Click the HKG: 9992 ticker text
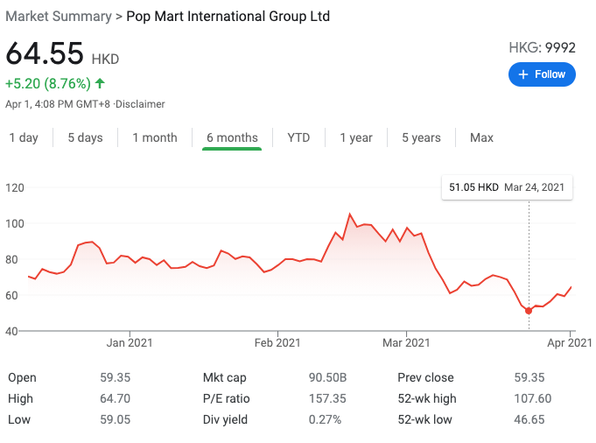This screenshot has height=443, width=596. pyautogui.click(x=542, y=48)
